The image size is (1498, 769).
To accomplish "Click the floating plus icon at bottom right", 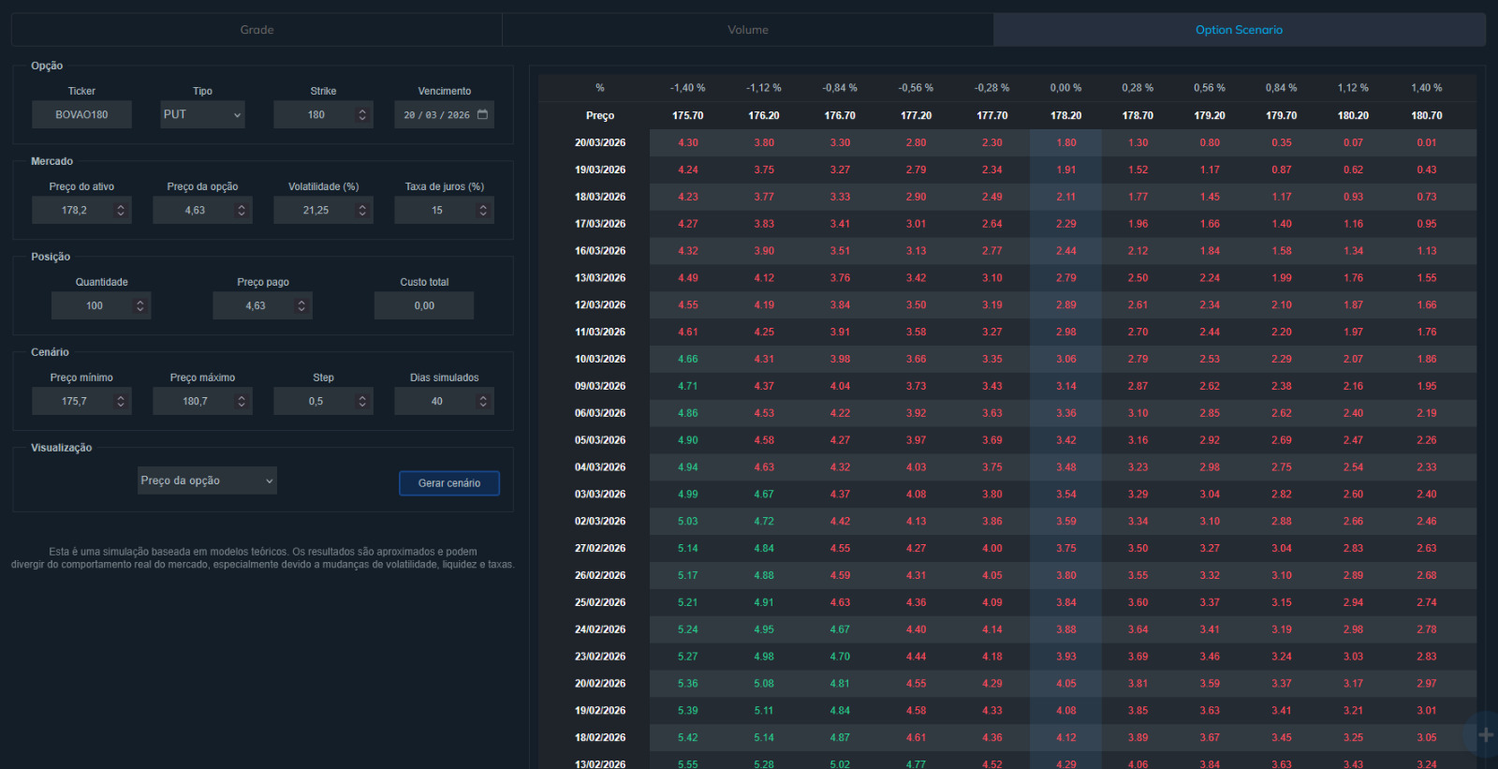I will 1485,734.
